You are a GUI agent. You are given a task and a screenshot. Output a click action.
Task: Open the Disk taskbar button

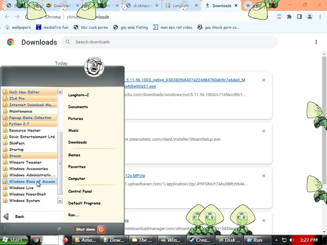229,240
